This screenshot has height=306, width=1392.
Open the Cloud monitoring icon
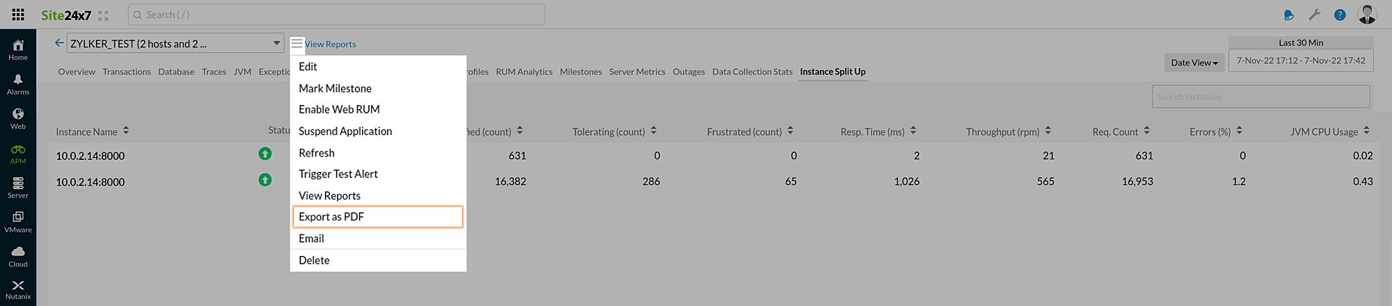18,256
